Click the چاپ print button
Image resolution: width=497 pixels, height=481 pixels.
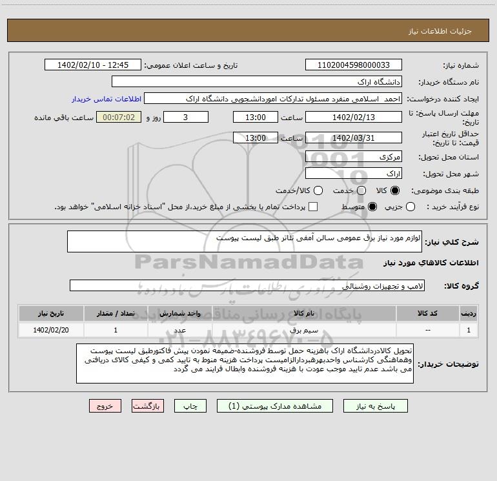[190, 406]
